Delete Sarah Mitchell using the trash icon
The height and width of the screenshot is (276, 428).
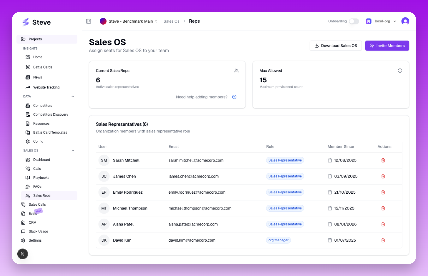click(383, 160)
